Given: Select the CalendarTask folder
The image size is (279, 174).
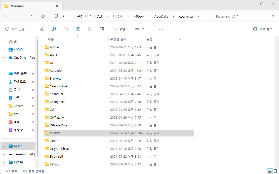Looking at the screenshot, I should click(x=119, y=86).
